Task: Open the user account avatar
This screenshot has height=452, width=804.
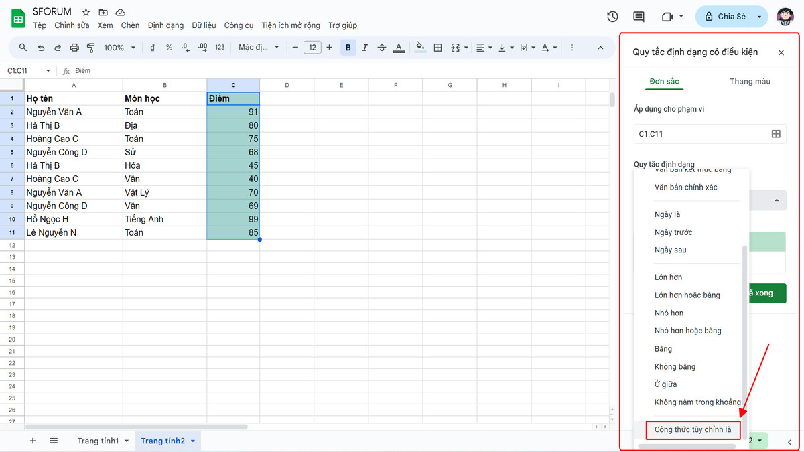Action: coord(786,17)
